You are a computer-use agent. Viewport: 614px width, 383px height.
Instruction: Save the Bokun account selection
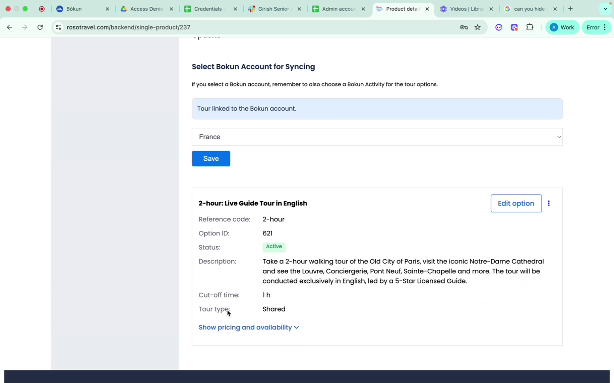[x=211, y=159]
